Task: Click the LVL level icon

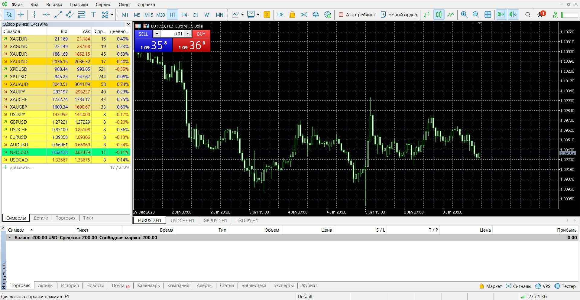Action: click(555, 15)
